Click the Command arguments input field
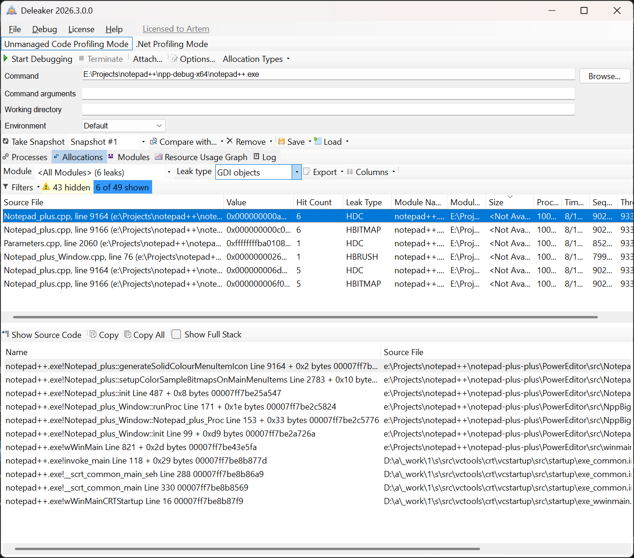This screenshot has width=634, height=558. [328, 94]
